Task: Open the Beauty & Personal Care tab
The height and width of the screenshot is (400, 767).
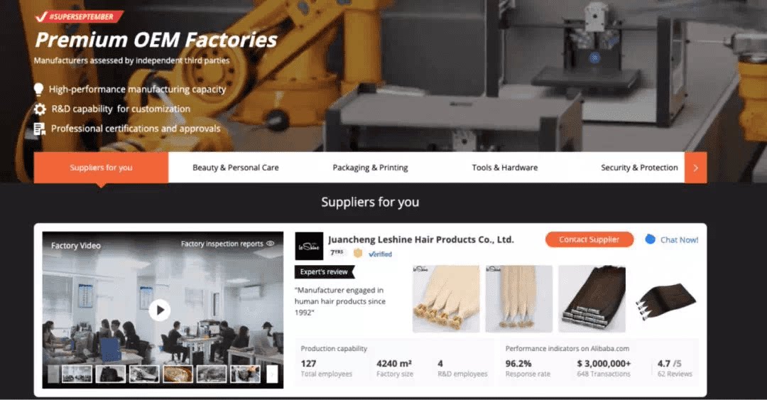Action: pos(235,168)
